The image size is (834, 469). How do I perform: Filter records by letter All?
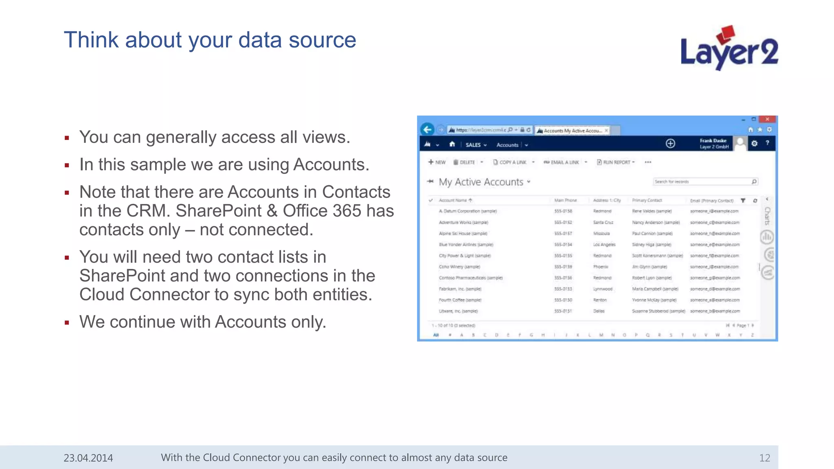[x=436, y=335]
